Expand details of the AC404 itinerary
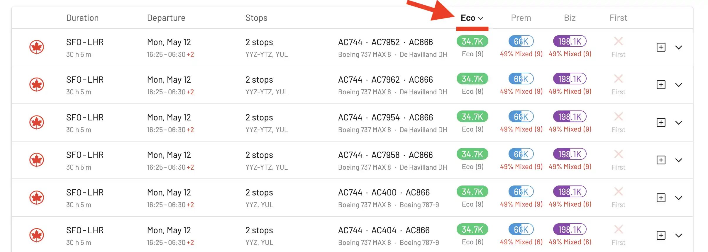 (679, 236)
